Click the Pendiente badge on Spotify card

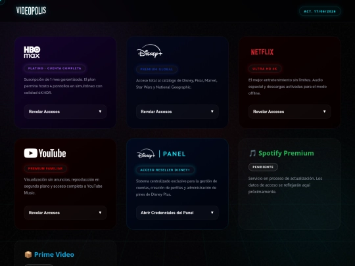[263, 167]
